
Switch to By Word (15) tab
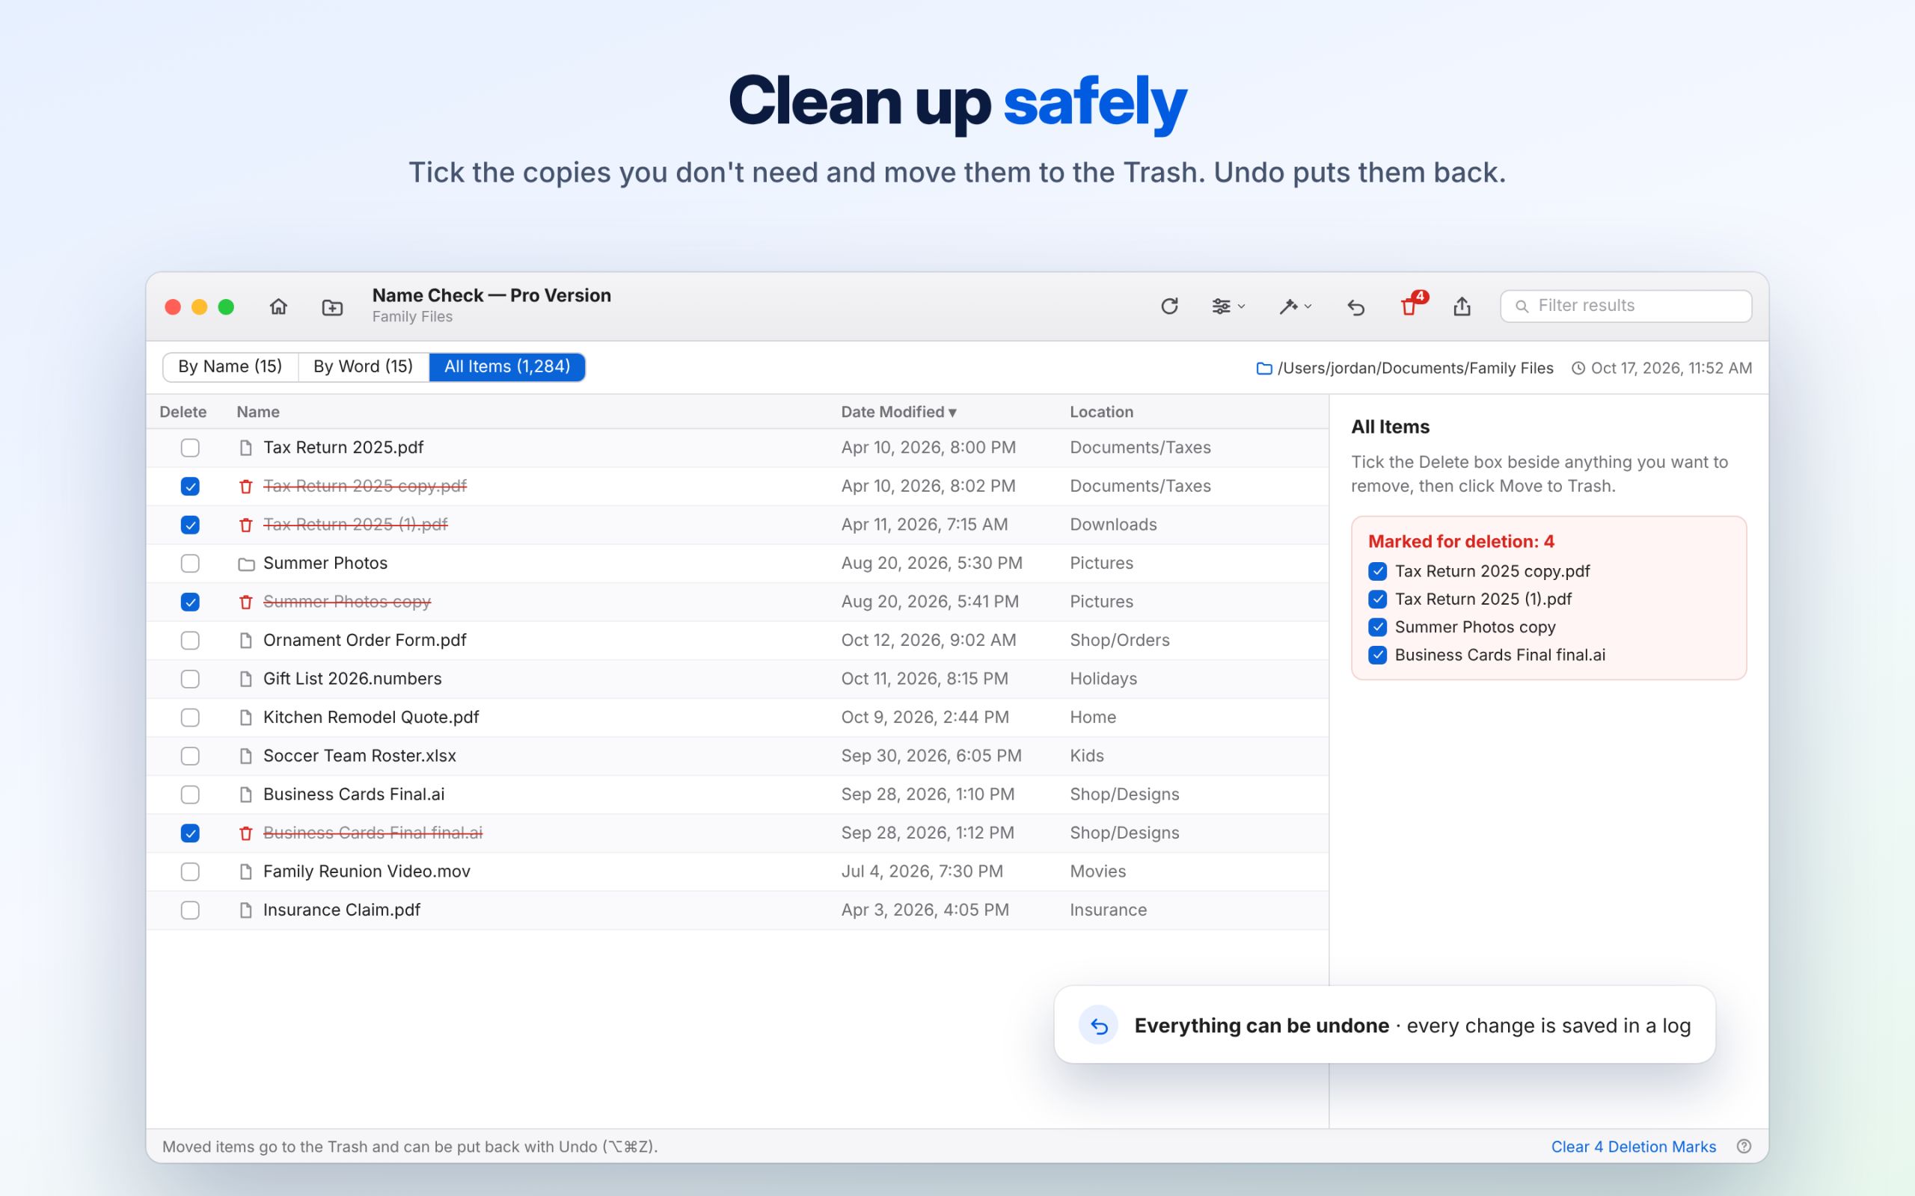click(x=364, y=367)
